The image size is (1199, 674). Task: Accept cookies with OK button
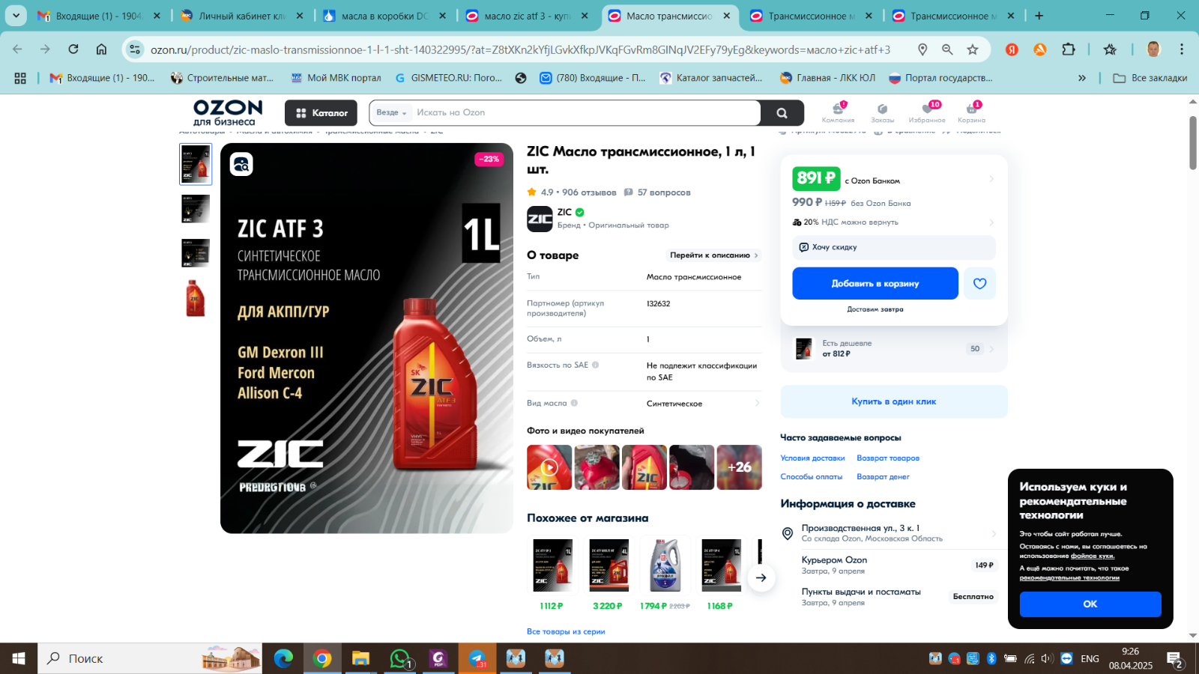1090,604
